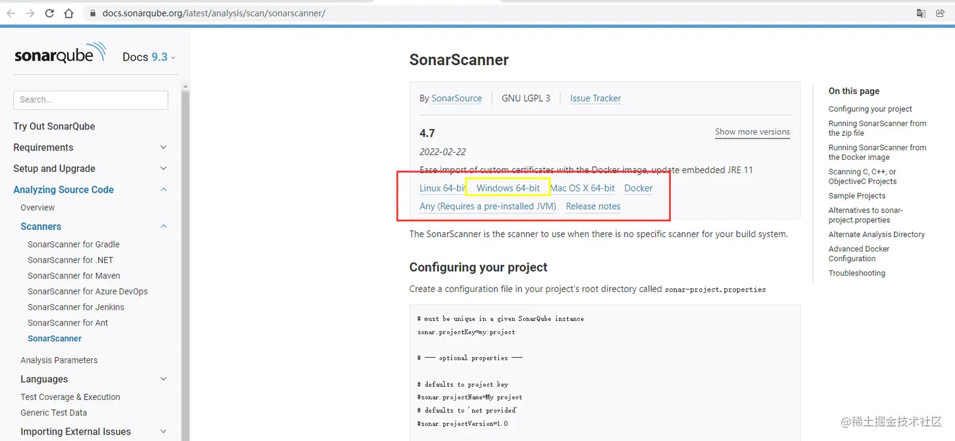Open SonarScanner for Maven page

(74, 276)
